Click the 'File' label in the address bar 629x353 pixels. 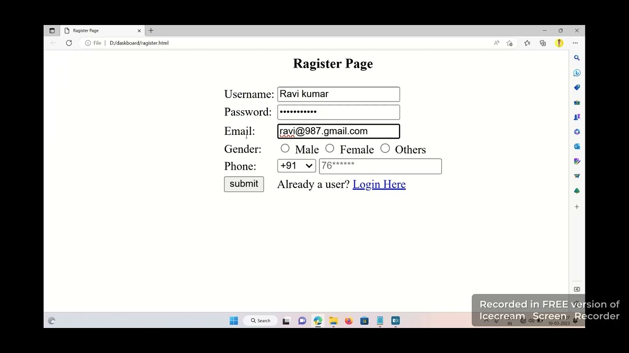[x=97, y=43]
